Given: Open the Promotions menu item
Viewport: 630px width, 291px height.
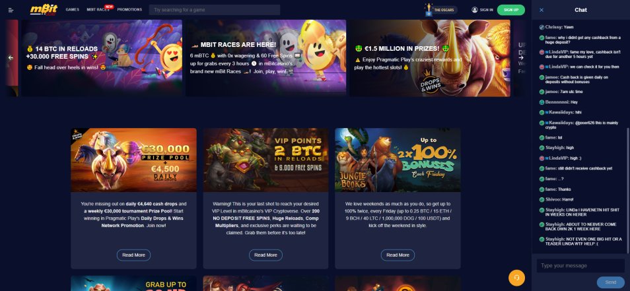Looking at the screenshot, I should [129, 10].
